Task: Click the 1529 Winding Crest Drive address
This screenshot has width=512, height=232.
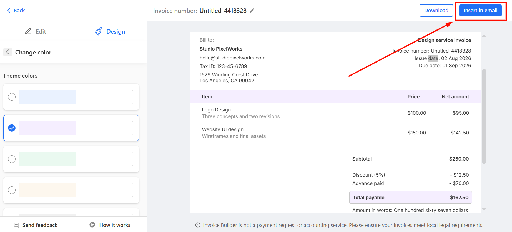Action: (x=229, y=75)
